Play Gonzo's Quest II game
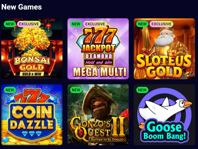198x149 pixels. pos(98,115)
